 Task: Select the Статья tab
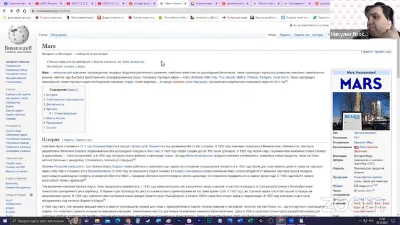pyautogui.click(x=43, y=35)
